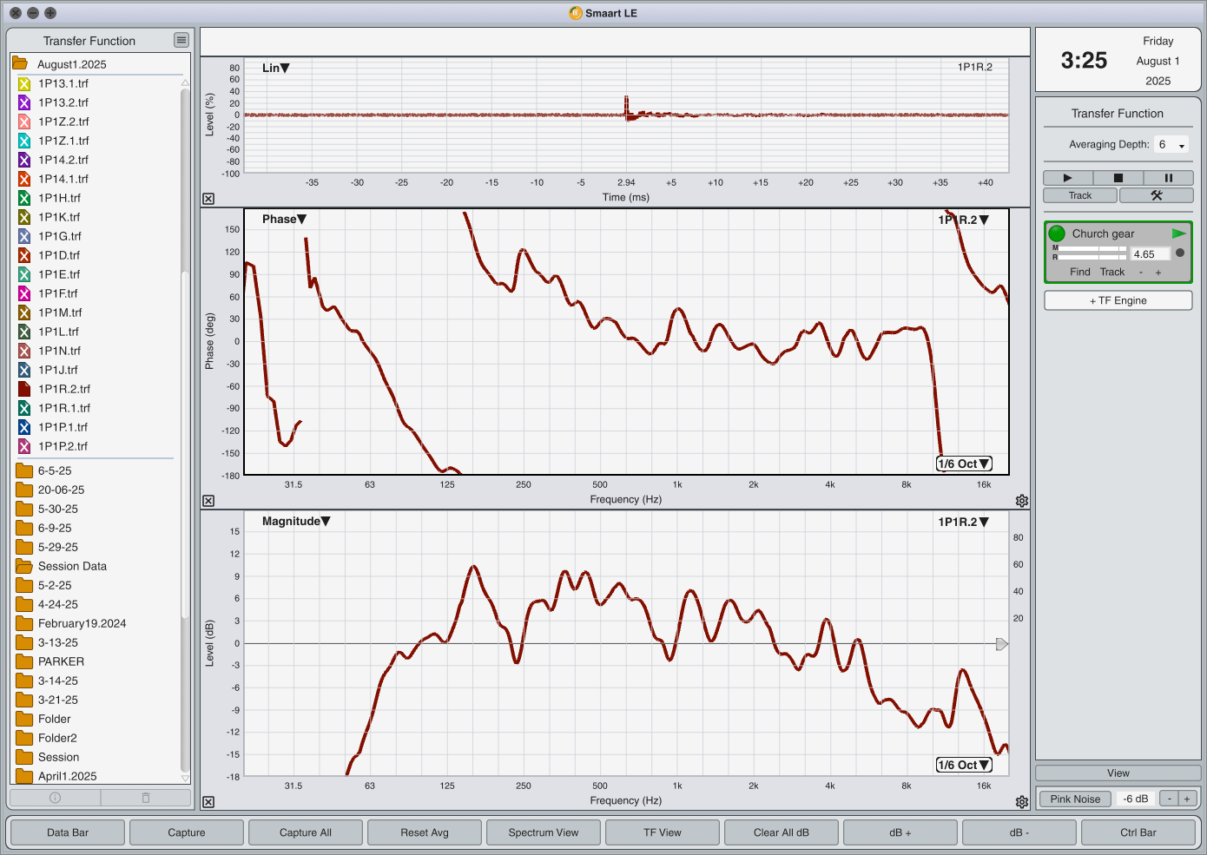
Task: Start the Church gear engine green arrow
Action: click(1178, 233)
